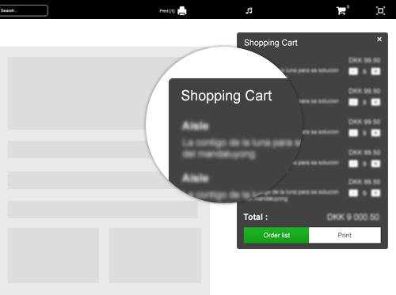Increase quantity of last cart item
This screenshot has width=396, height=295.
point(375,193)
